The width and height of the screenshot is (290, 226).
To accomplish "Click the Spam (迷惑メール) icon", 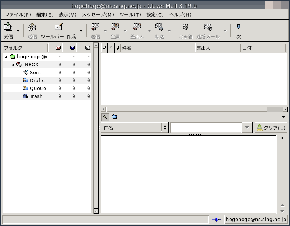I will pyautogui.click(x=208, y=27).
